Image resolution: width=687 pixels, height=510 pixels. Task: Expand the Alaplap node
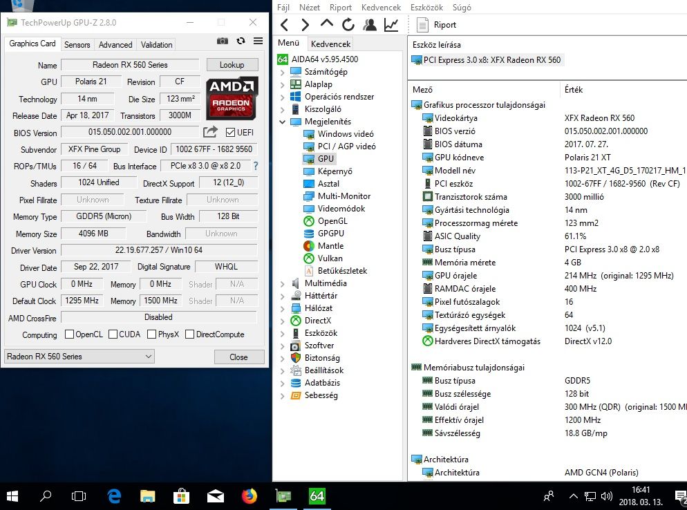tap(282, 84)
